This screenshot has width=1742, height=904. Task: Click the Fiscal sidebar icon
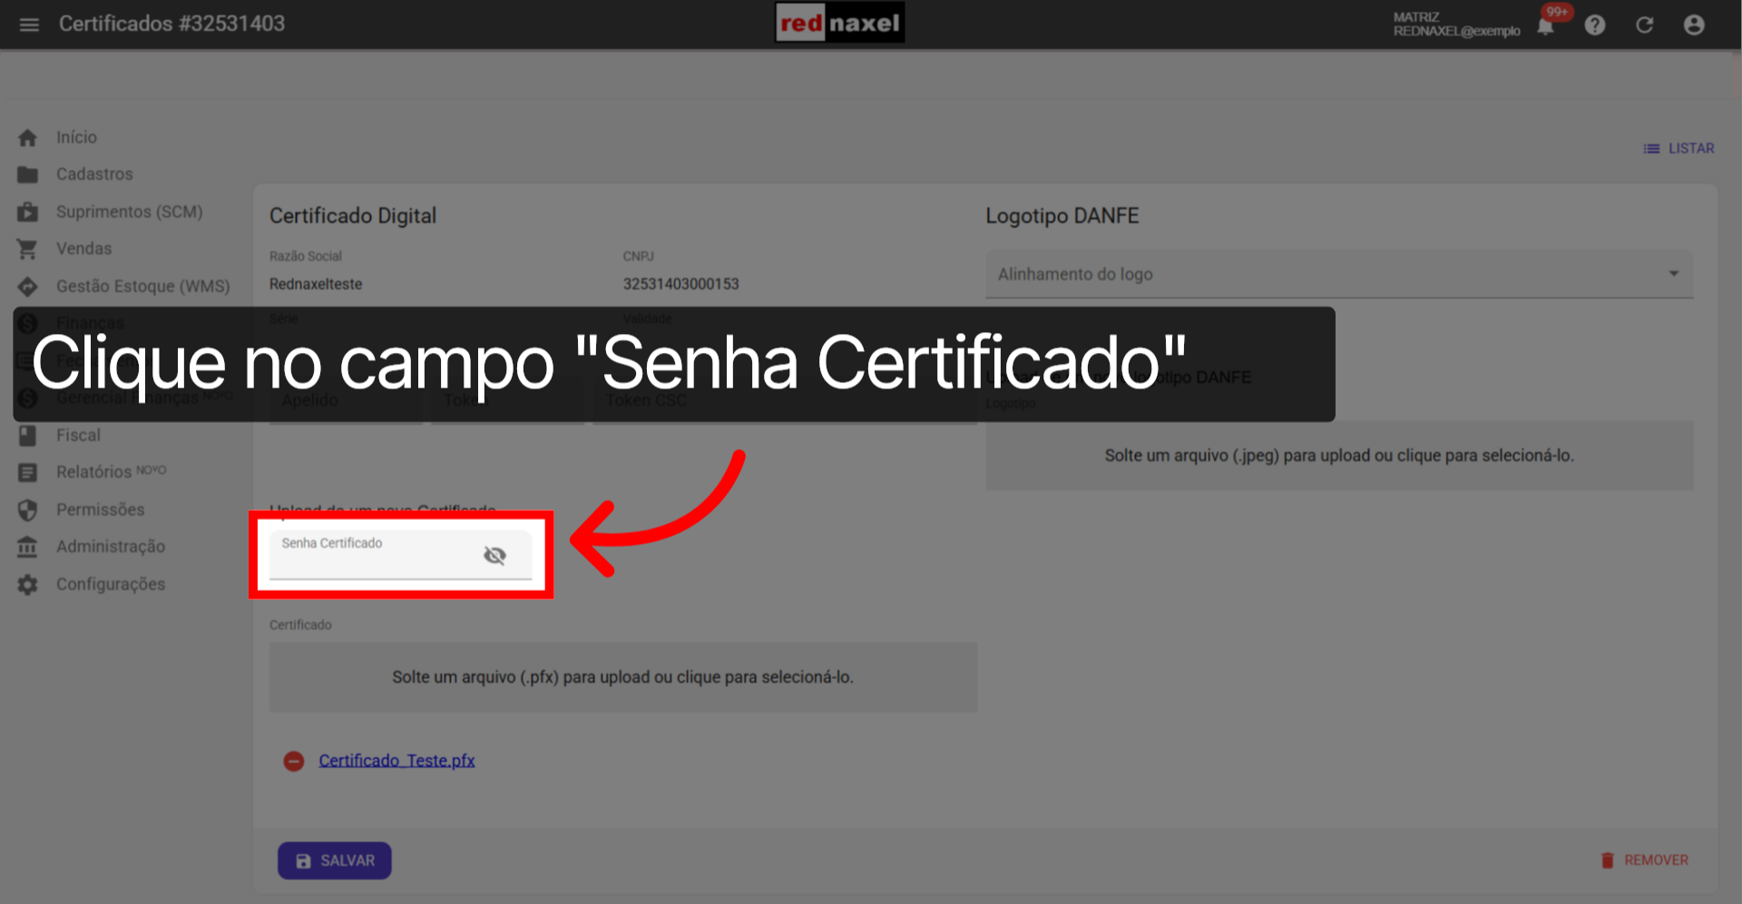28,435
